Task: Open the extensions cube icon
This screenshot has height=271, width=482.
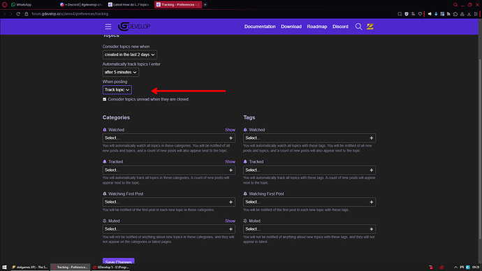Action: tap(455, 14)
